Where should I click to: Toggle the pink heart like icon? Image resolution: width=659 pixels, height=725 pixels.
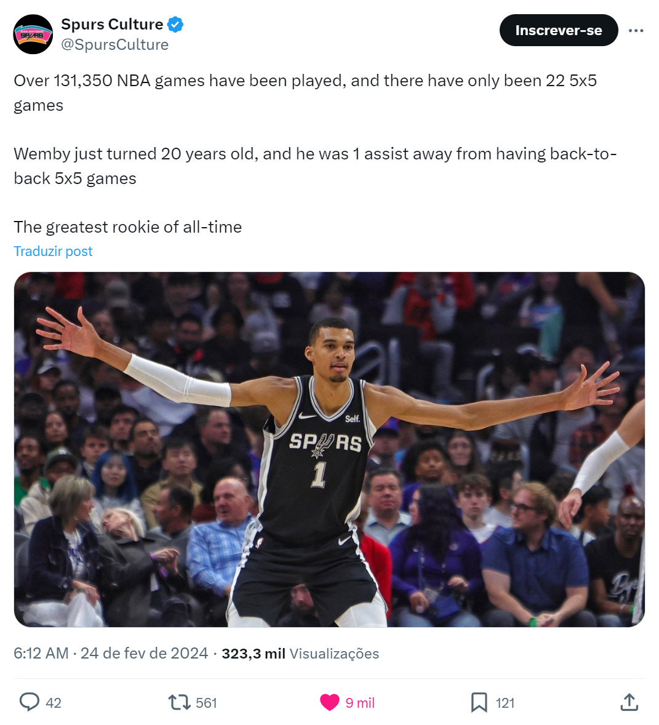coord(330,702)
